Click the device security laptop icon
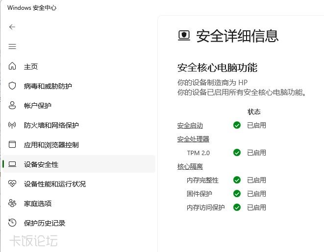 pyautogui.click(x=13, y=164)
